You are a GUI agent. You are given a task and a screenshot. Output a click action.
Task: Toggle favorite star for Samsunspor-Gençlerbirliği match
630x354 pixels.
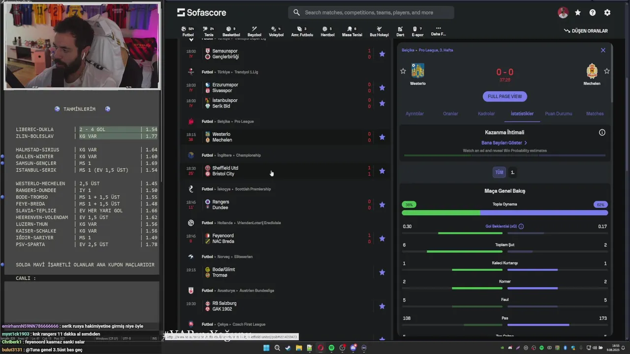pyautogui.click(x=382, y=54)
